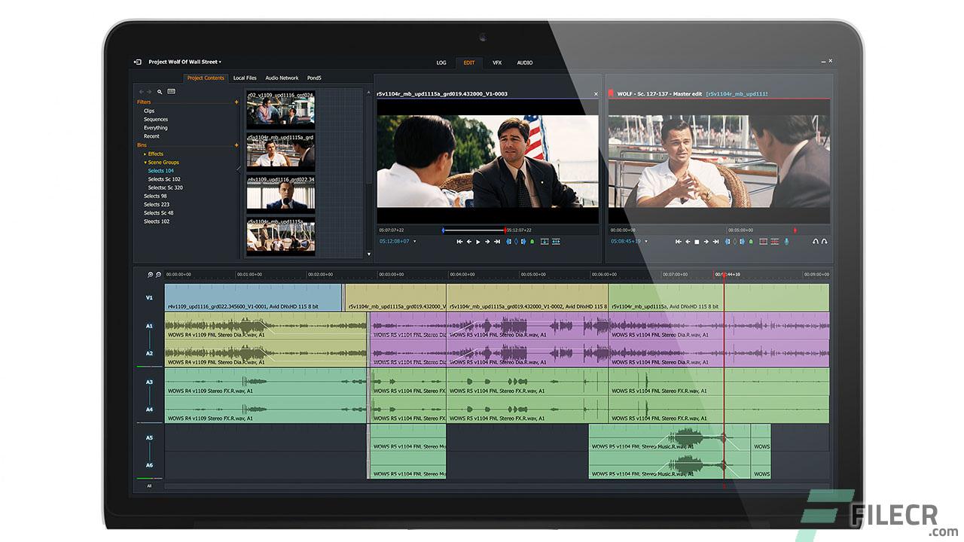Zoom out on the timeline

(x=158, y=275)
